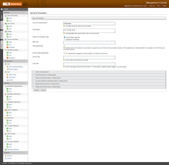Switch to the Main vertical tab
This screenshot has height=165, width=169.
[x=2, y=17]
